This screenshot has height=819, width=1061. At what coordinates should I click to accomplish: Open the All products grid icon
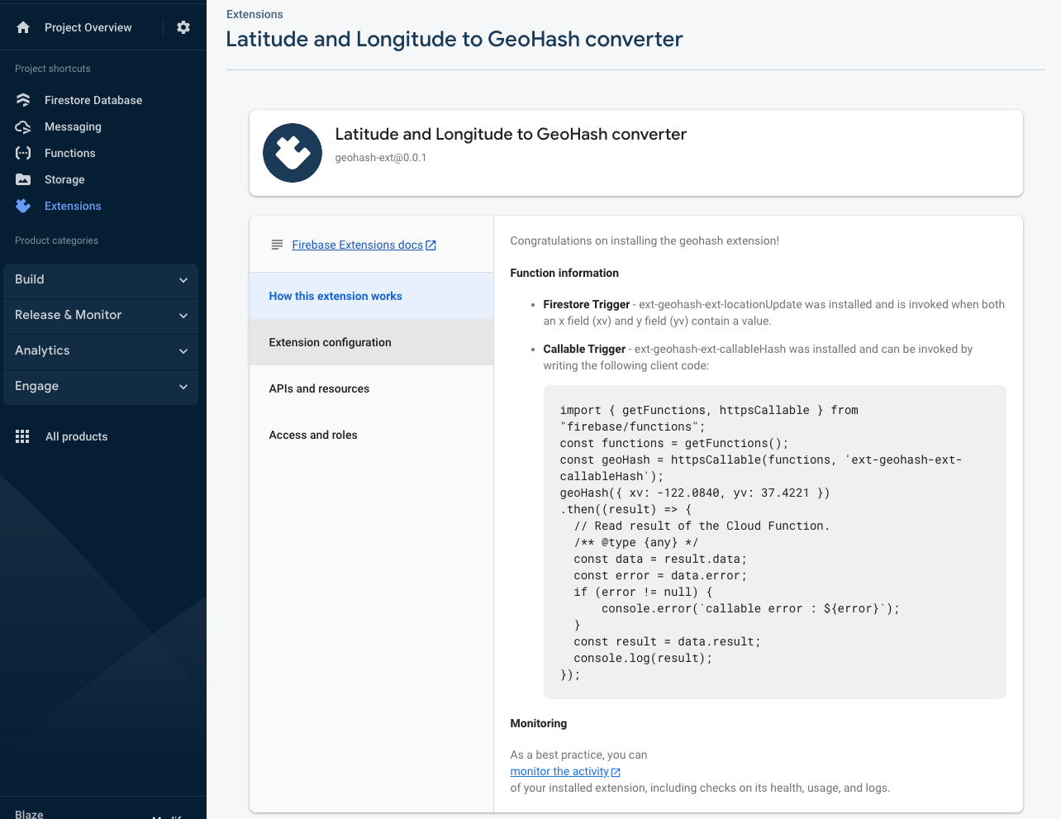click(x=22, y=436)
